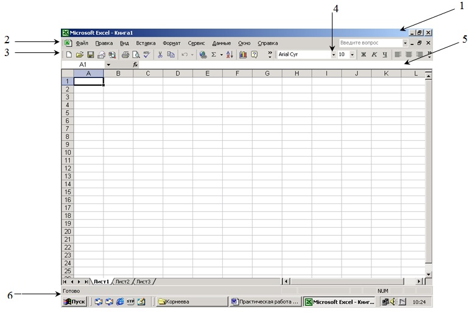Open the font size 10 dropdown
475x318 pixels.
click(352, 55)
